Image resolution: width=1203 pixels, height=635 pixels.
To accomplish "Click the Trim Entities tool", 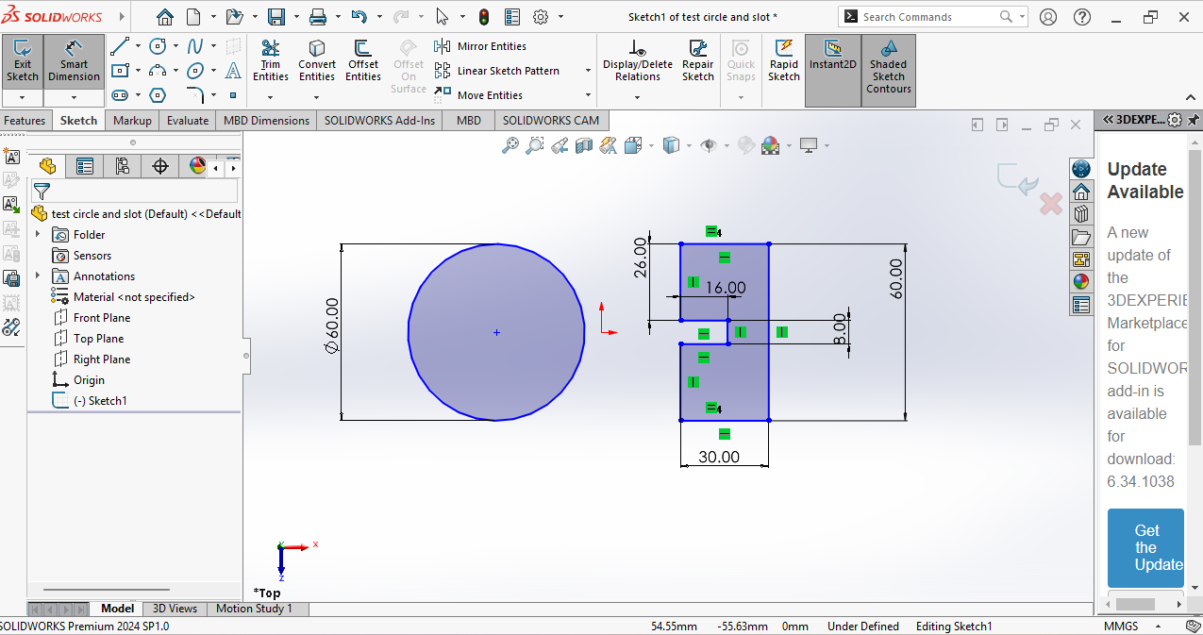I will click(x=271, y=61).
